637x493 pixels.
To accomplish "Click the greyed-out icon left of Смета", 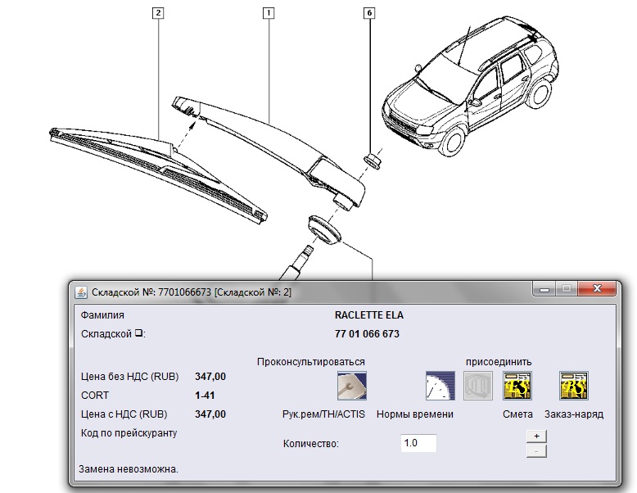I will click(x=477, y=385).
